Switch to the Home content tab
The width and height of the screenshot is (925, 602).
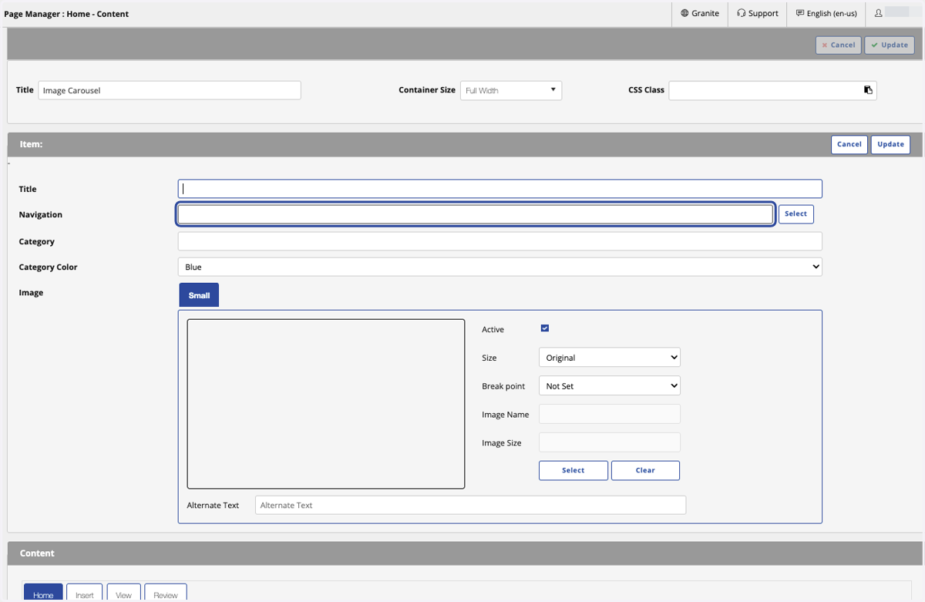click(43, 593)
